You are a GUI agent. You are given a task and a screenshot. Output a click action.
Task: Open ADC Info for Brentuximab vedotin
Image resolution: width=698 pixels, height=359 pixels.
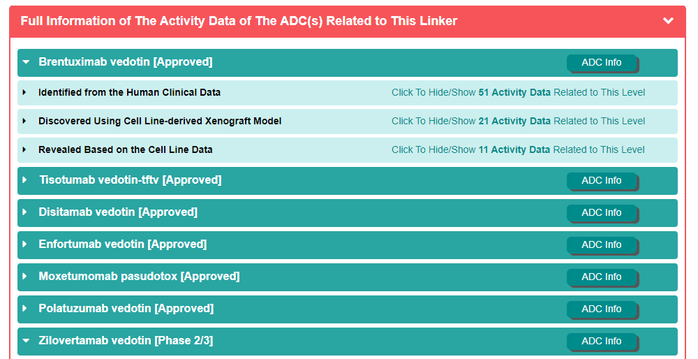(601, 63)
